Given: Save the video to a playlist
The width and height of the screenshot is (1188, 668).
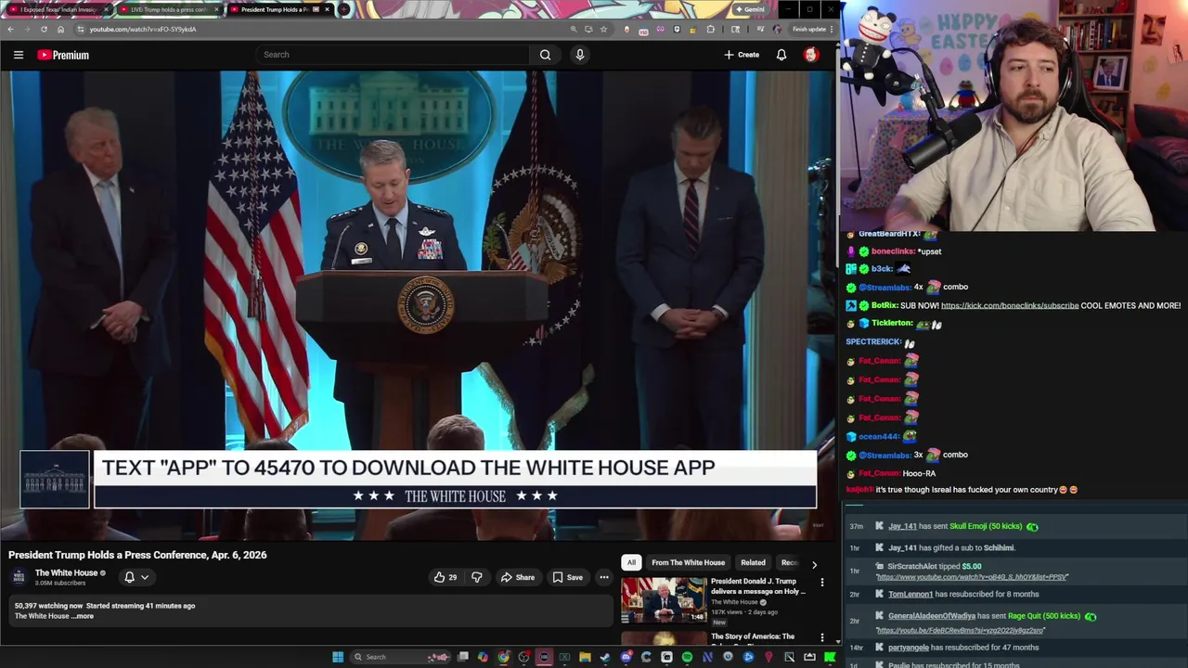Looking at the screenshot, I should 568,577.
